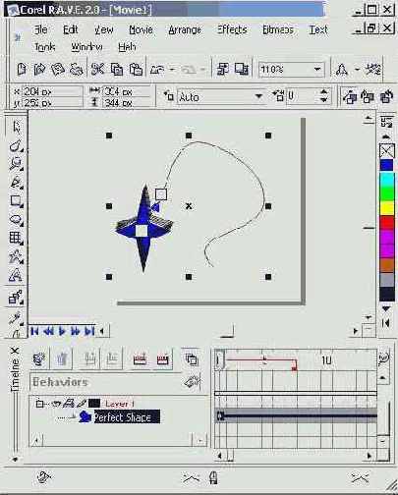
Task: Click the New document icon
Action: [22, 69]
